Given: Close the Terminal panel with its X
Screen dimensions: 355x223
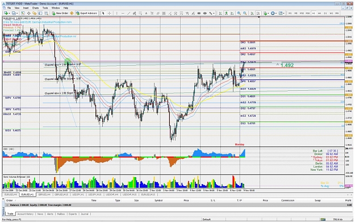Looking at the screenshot, I should 3,199.
